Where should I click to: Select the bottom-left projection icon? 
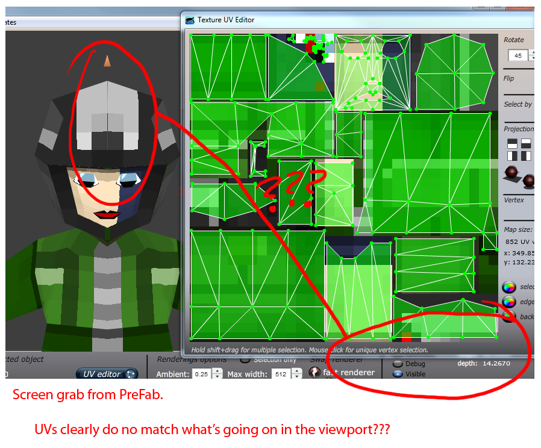(512, 156)
